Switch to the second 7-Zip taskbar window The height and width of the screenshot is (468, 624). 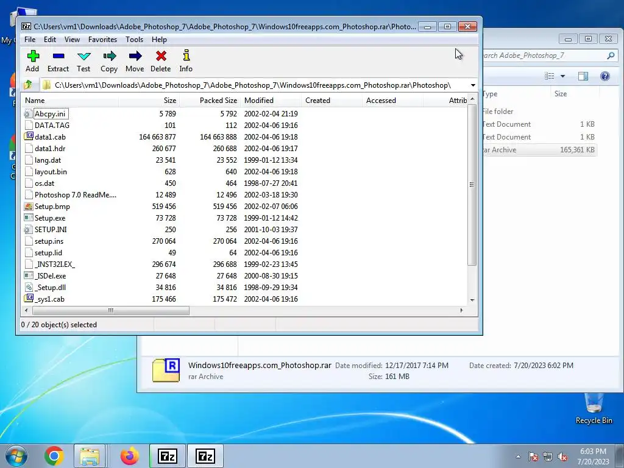click(x=205, y=456)
